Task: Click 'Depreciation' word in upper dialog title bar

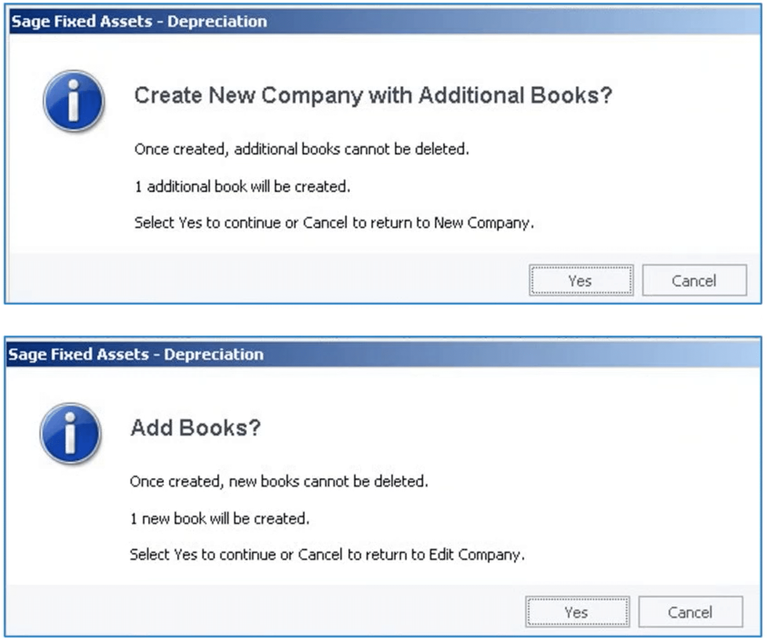Action: coord(217,21)
